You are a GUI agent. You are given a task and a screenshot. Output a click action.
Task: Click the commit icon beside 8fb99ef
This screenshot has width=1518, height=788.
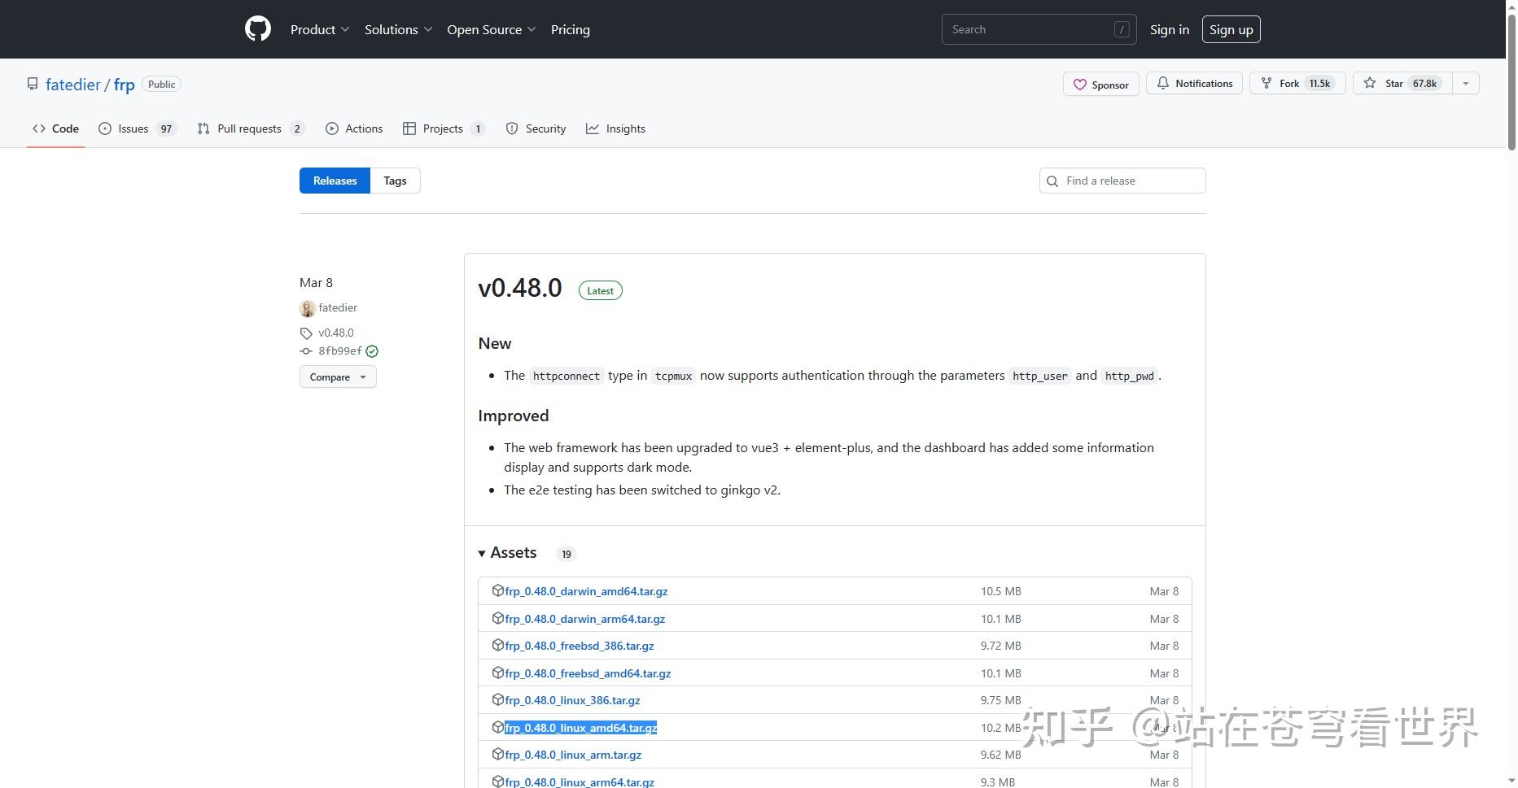(306, 351)
